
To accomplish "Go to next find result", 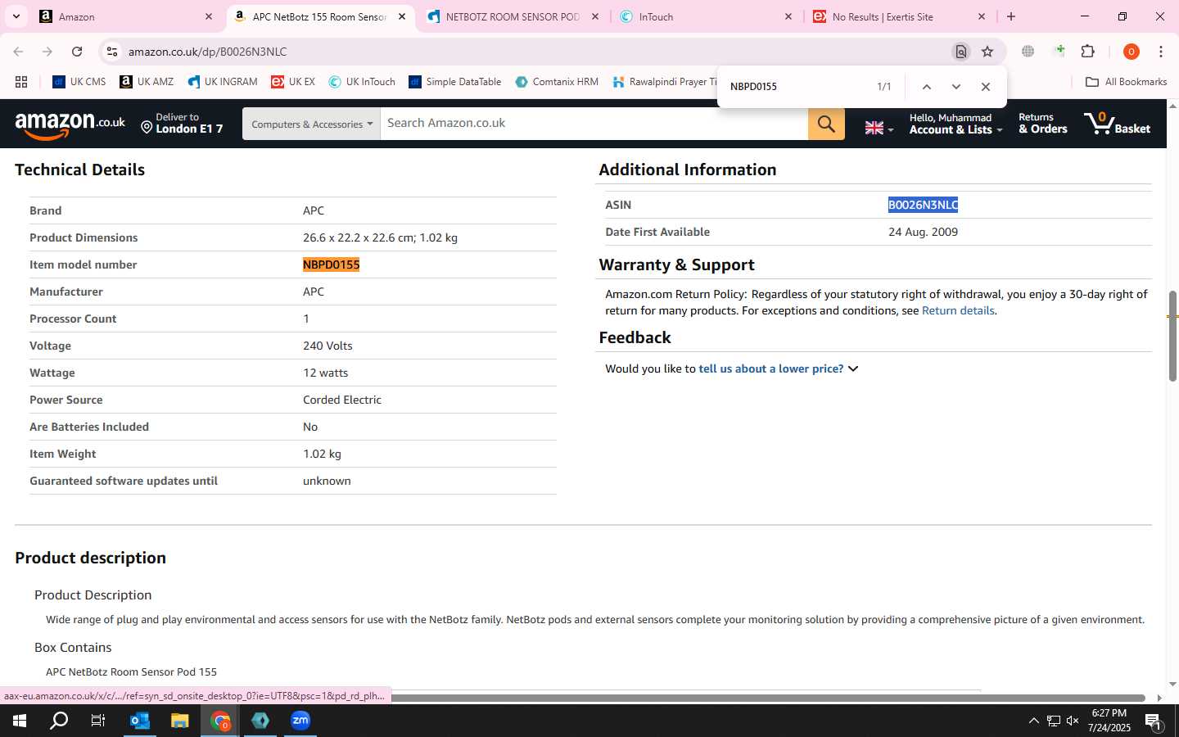I will (955, 87).
